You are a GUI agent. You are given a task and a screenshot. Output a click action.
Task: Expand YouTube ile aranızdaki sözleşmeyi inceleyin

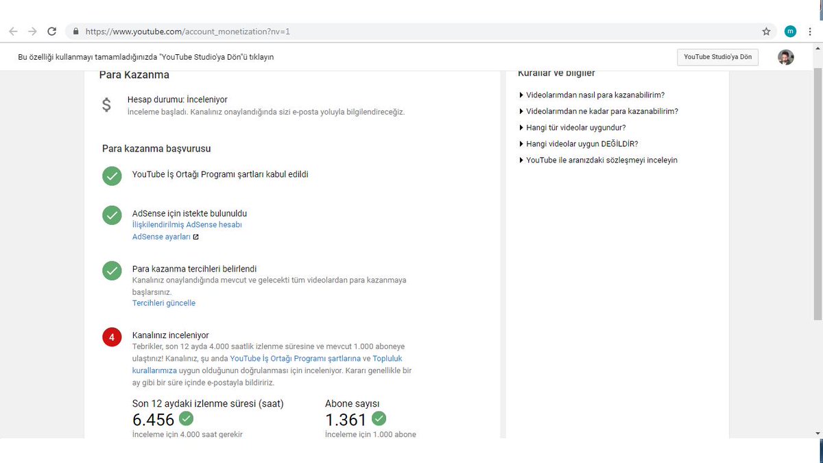pyautogui.click(x=598, y=160)
